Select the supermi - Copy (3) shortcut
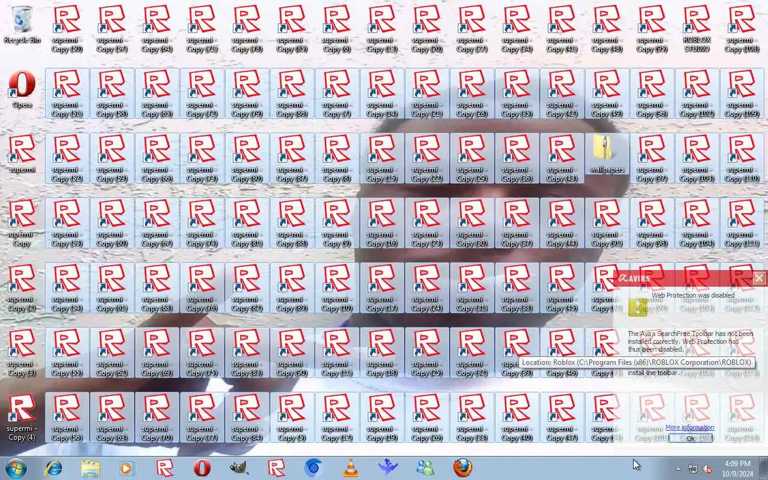Screen dimensions: 768x480 22,352
